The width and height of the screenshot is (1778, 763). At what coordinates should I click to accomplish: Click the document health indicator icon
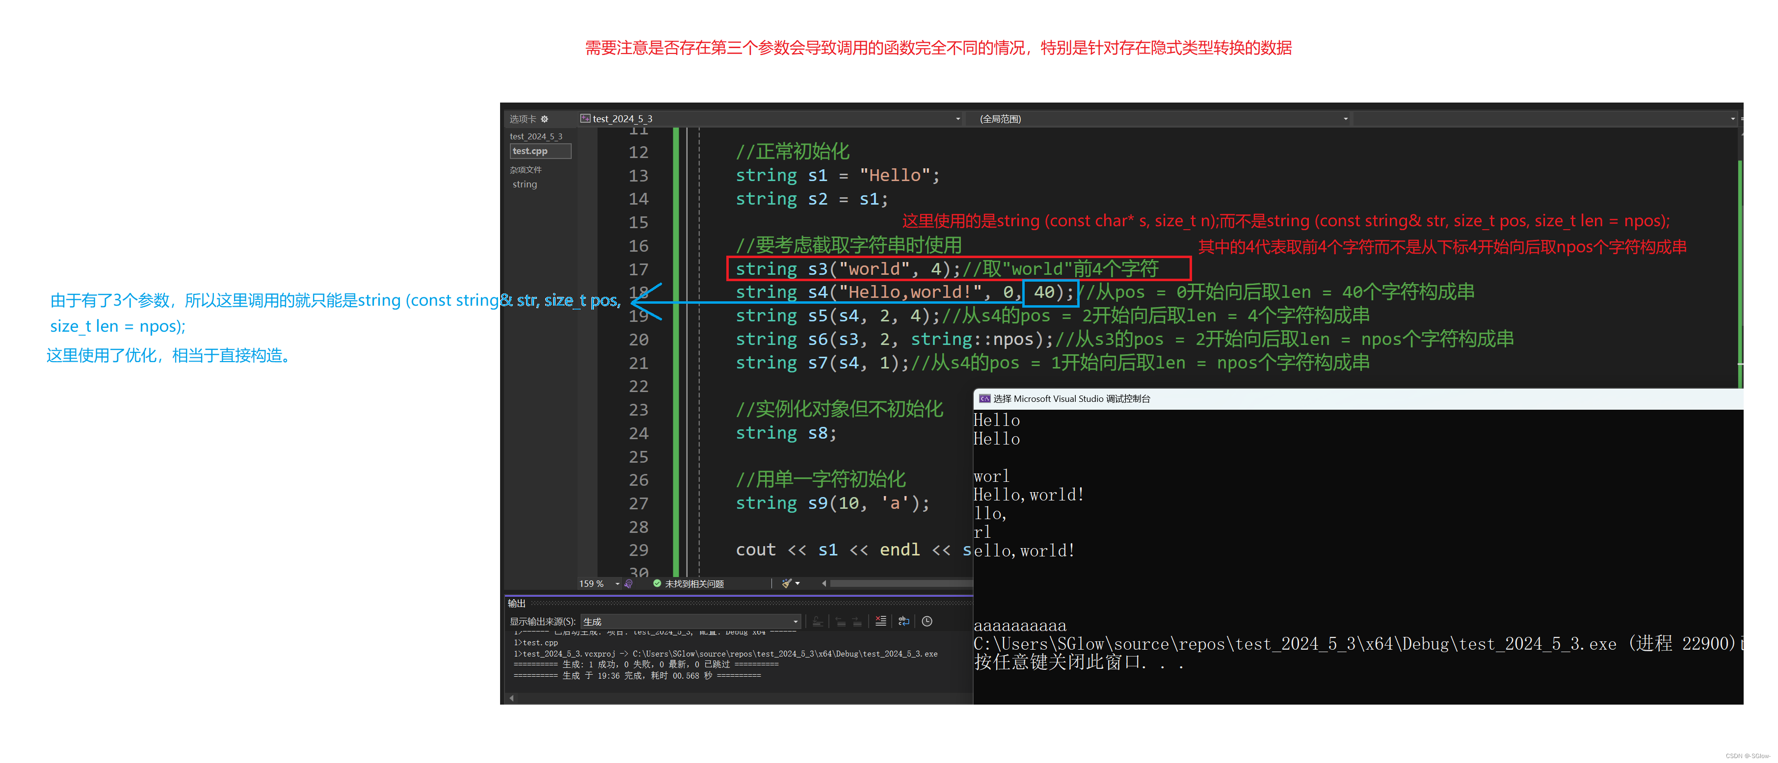click(x=629, y=583)
